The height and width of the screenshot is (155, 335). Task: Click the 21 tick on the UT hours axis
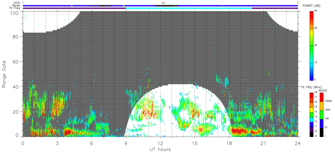point(263,143)
